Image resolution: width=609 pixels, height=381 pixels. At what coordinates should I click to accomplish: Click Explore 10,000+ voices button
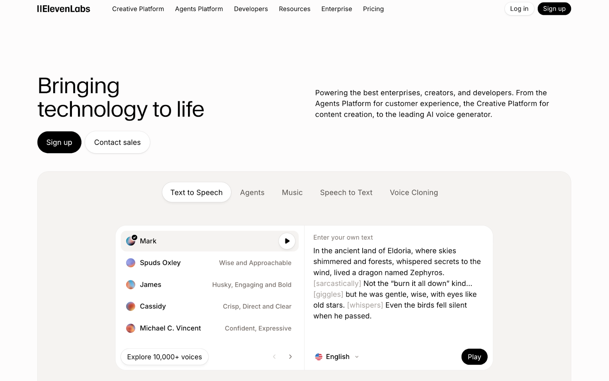coord(164,357)
